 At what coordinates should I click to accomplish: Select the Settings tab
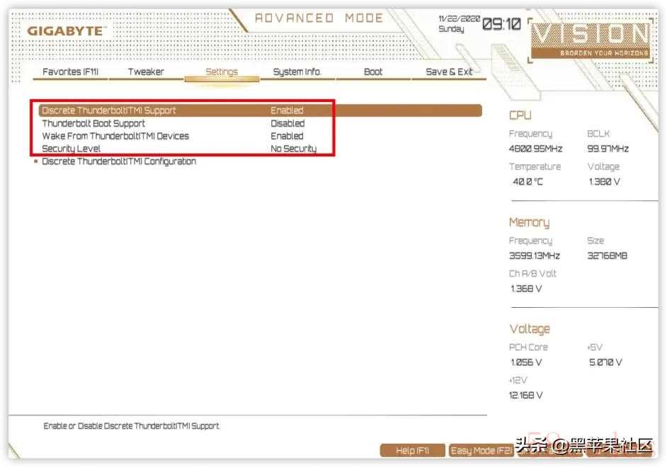(222, 71)
